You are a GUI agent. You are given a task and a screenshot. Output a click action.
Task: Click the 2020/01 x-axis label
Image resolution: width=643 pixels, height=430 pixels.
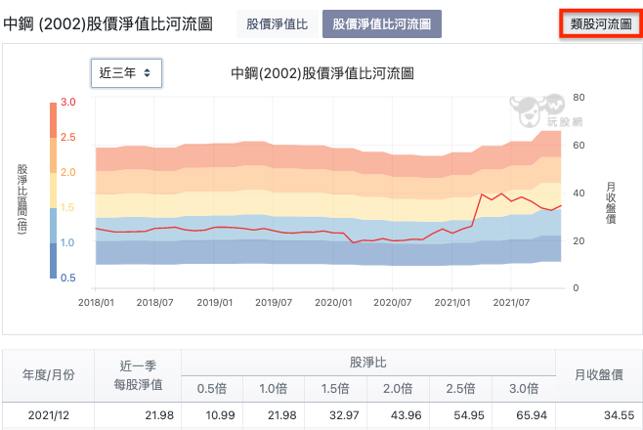333,303
